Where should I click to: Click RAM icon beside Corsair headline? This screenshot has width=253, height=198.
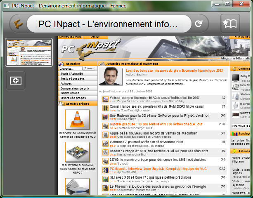tap(105, 108)
